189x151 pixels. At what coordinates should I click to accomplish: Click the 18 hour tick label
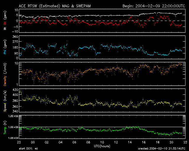(157, 142)
